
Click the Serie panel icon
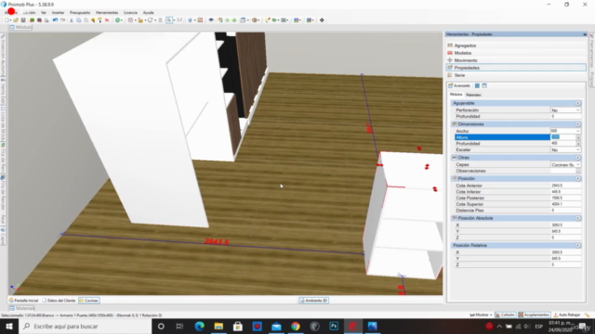pos(450,75)
